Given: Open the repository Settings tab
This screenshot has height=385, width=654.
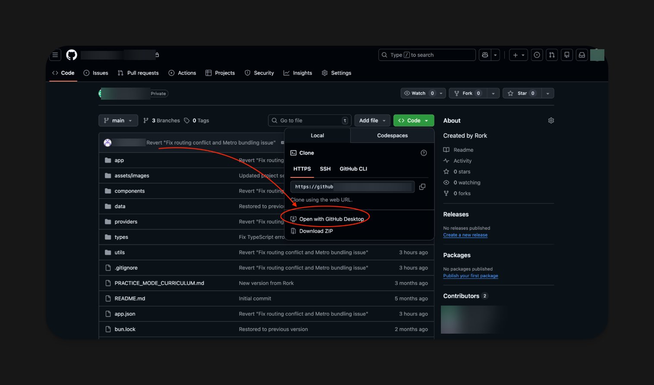Looking at the screenshot, I should 336,73.
